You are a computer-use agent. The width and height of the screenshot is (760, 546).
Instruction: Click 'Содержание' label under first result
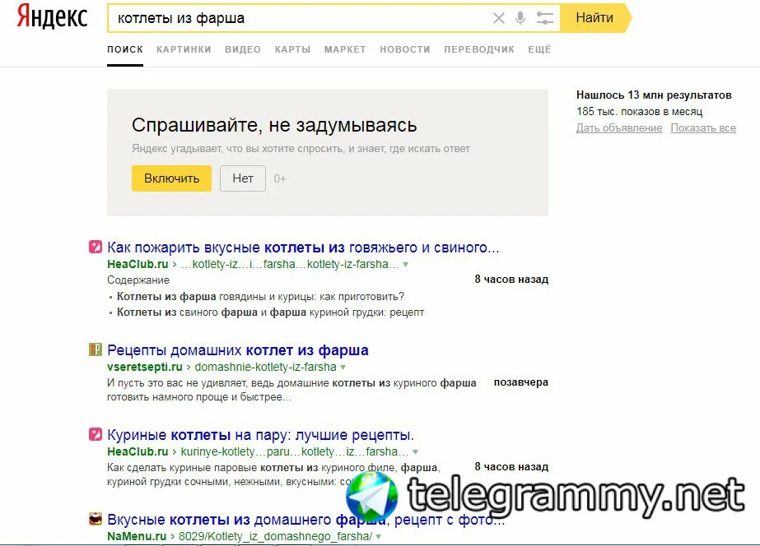(x=138, y=280)
